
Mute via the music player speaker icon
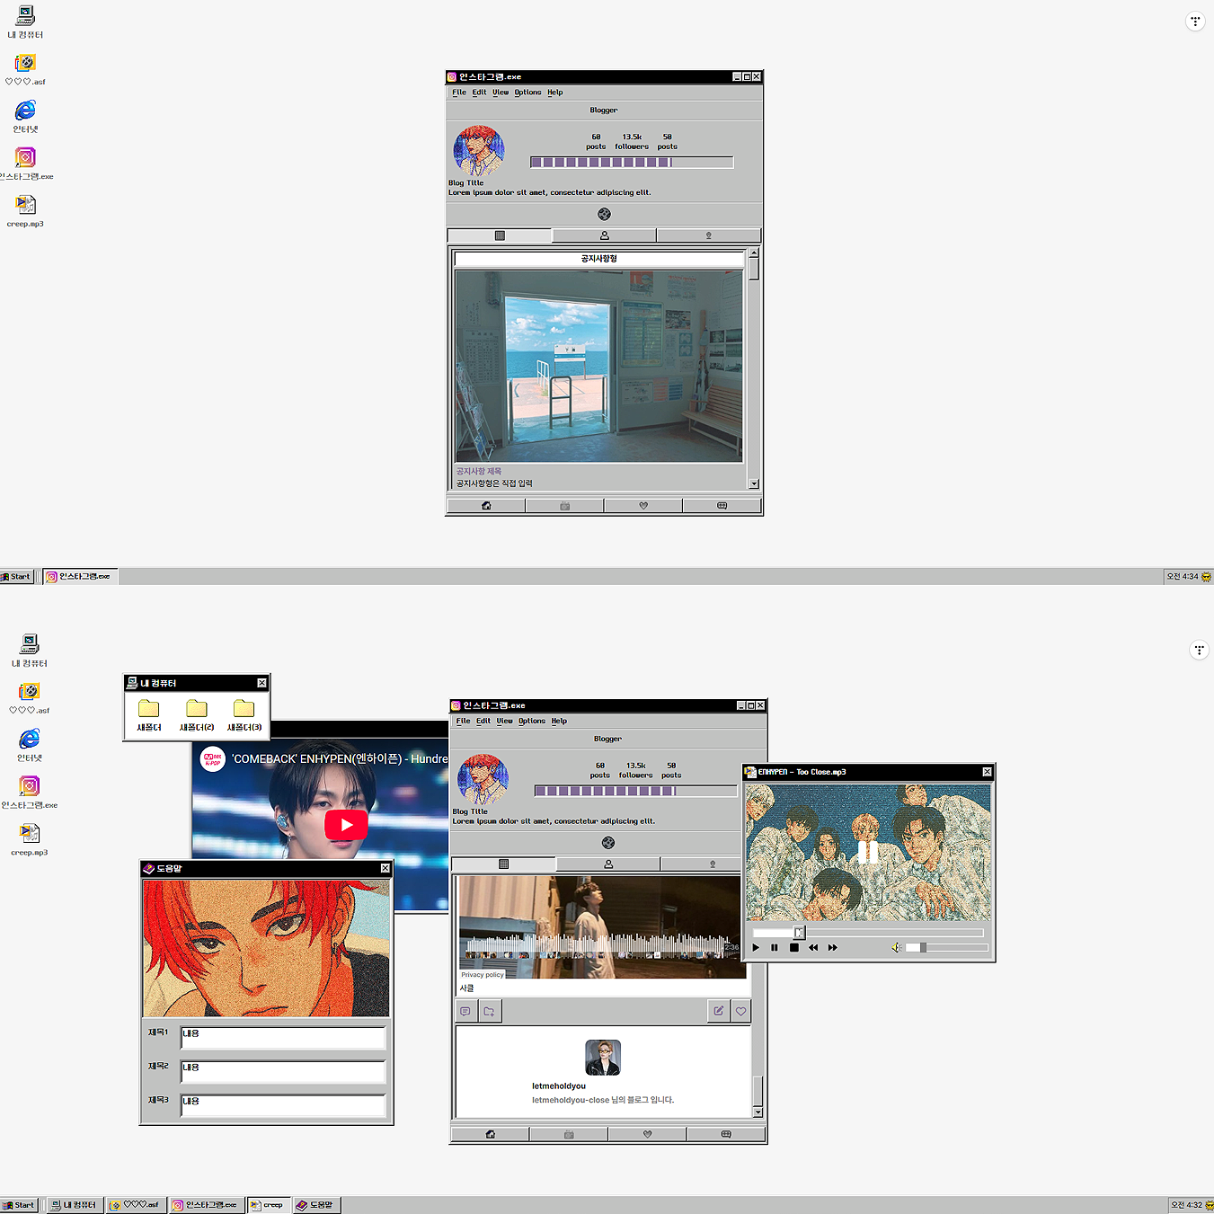[x=896, y=947]
